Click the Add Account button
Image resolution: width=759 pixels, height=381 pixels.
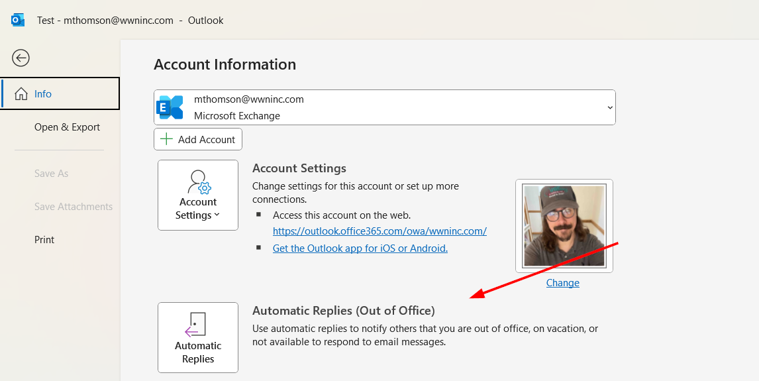[x=198, y=139]
